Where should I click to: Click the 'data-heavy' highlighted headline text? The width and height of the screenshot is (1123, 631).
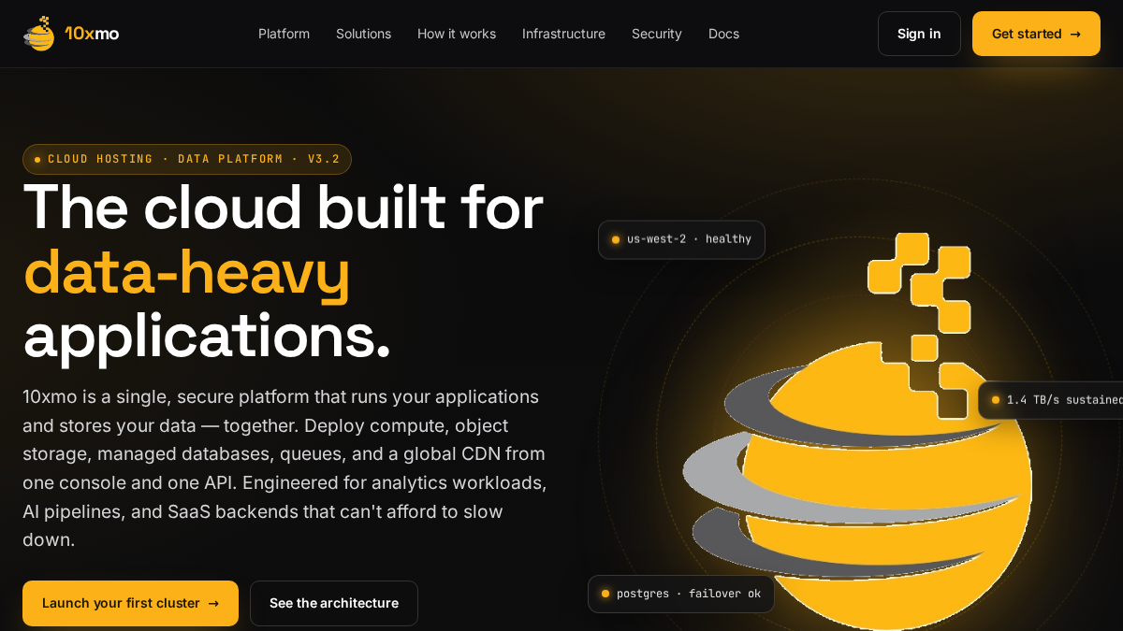(187, 272)
